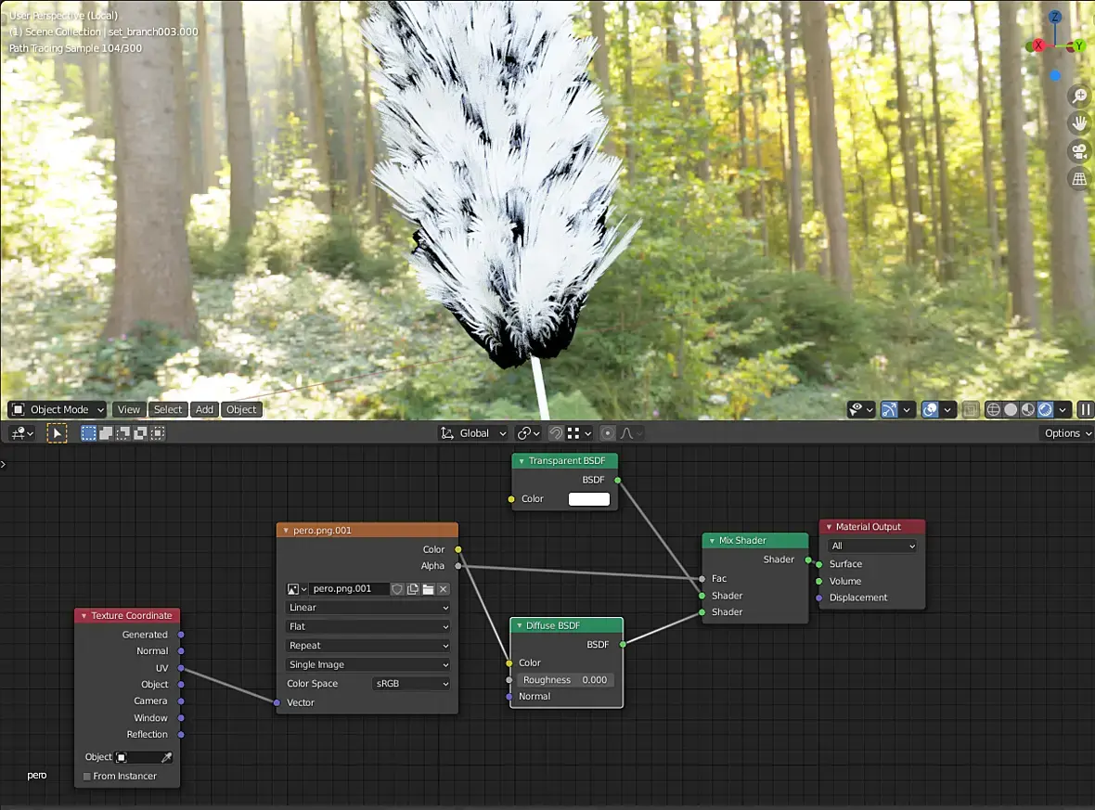Viewport: 1095px width, 810px height.
Task: Click the red X axis on the gizmo
Action: [x=1037, y=46]
